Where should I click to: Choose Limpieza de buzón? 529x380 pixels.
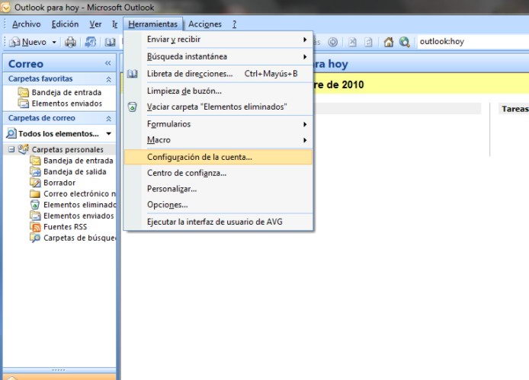(218, 91)
